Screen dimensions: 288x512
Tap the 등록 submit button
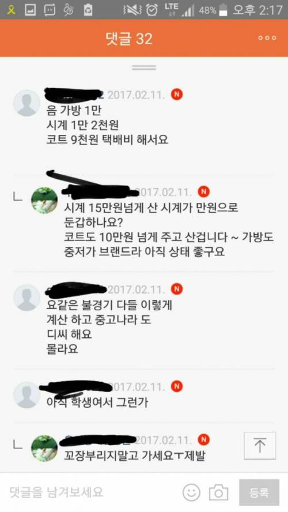click(259, 492)
